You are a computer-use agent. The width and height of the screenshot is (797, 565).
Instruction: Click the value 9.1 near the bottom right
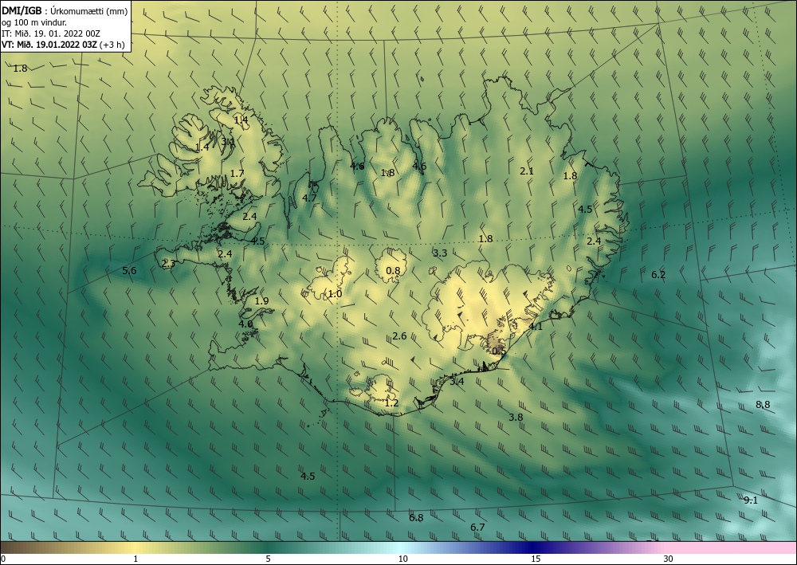(x=751, y=500)
